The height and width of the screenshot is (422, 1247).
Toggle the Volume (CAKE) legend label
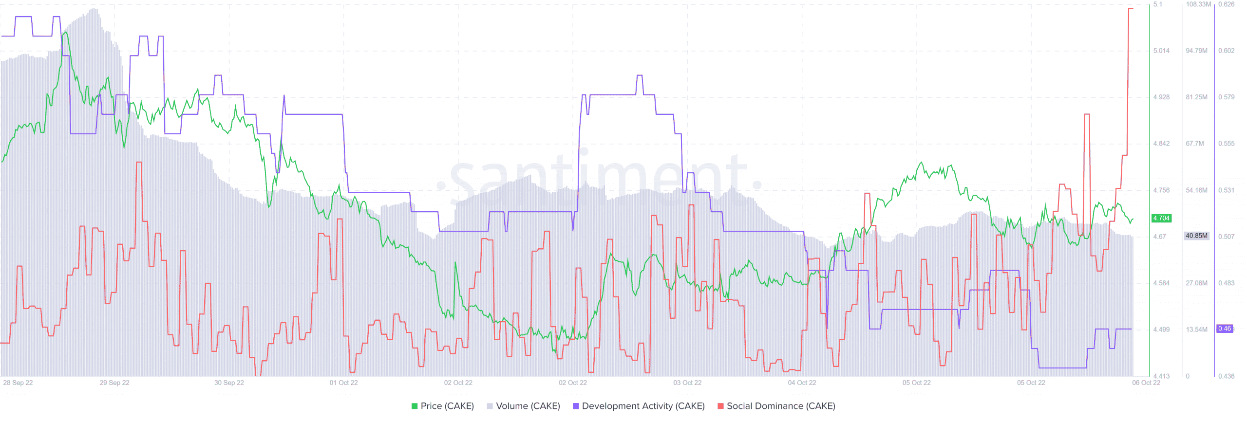pos(528,406)
